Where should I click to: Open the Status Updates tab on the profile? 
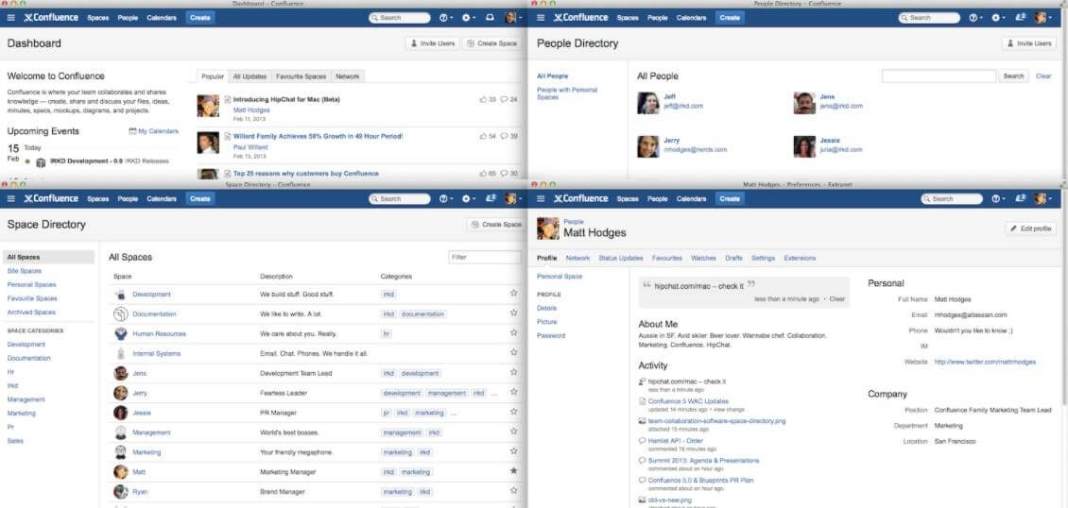click(621, 259)
